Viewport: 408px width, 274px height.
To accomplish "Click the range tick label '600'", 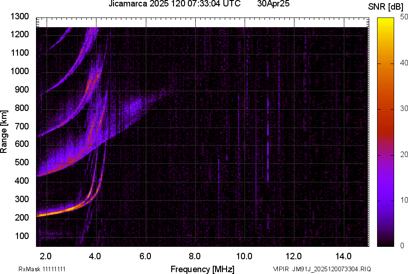I will click(x=22, y=144).
